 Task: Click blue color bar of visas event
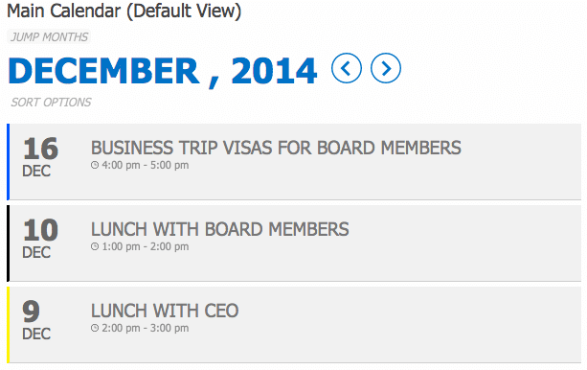pyautogui.click(x=9, y=162)
